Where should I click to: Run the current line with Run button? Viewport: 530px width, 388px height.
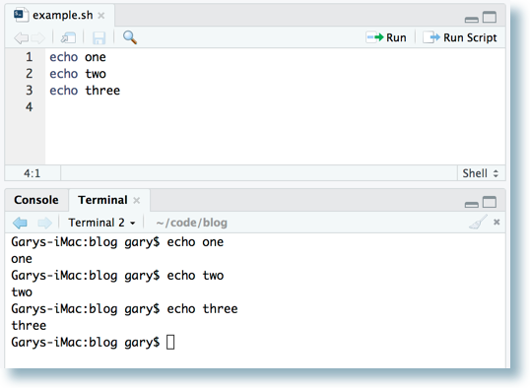(386, 37)
